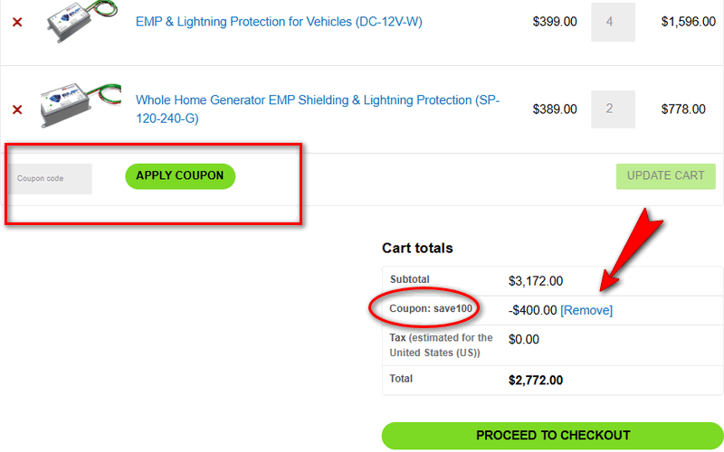
Task: Select the $389.00 unit price
Action: click(555, 109)
